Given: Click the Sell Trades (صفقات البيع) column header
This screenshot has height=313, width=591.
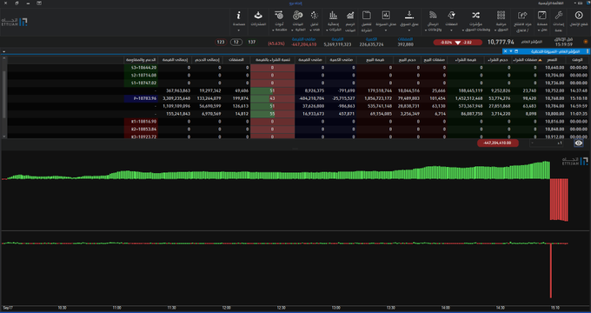Looking at the screenshot, I should pos(435,60).
